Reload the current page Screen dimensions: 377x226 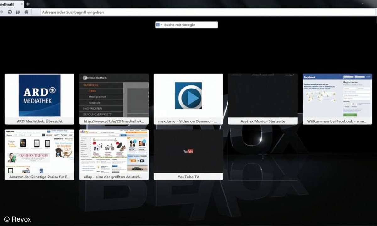[x=10, y=12]
